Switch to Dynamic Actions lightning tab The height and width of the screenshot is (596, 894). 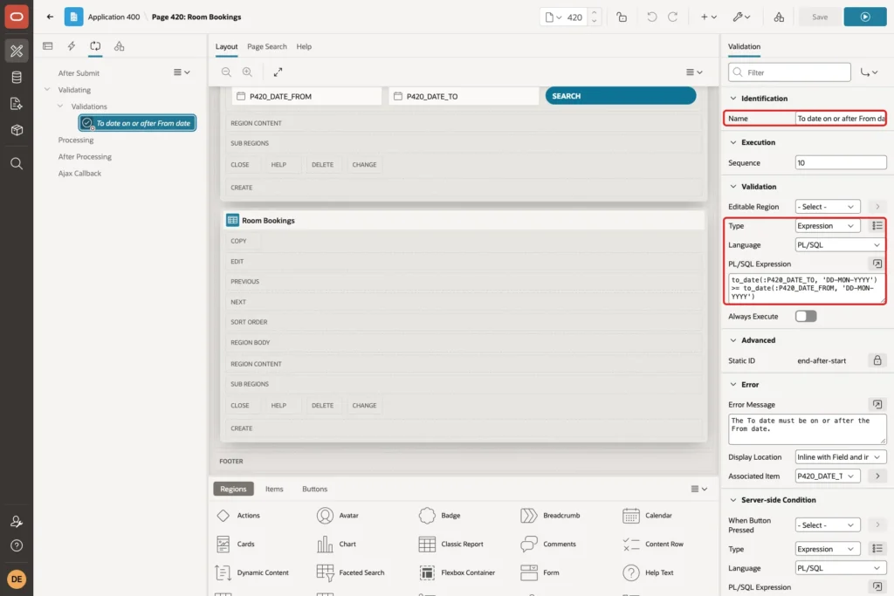click(x=72, y=46)
